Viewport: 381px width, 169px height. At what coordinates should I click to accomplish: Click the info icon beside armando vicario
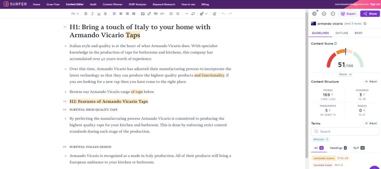365,24
